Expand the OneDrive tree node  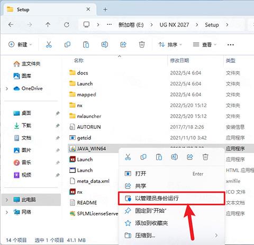click(x=7, y=88)
